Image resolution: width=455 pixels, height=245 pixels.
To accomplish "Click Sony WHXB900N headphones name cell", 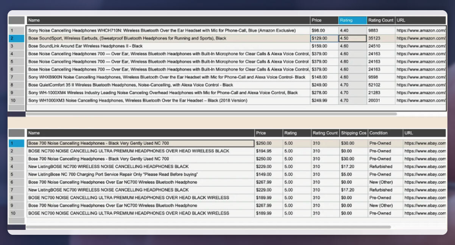I will [x=168, y=77].
